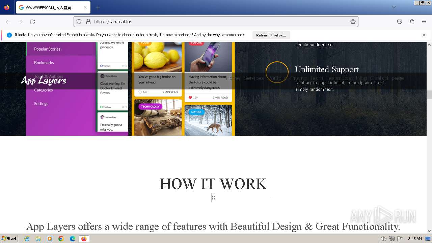This screenshot has width=432, height=243.
Task: Launch Chrome from the taskbar
Action: point(61,239)
